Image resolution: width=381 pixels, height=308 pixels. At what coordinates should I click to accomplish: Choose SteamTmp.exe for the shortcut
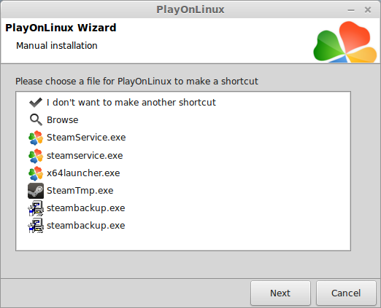click(x=80, y=191)
